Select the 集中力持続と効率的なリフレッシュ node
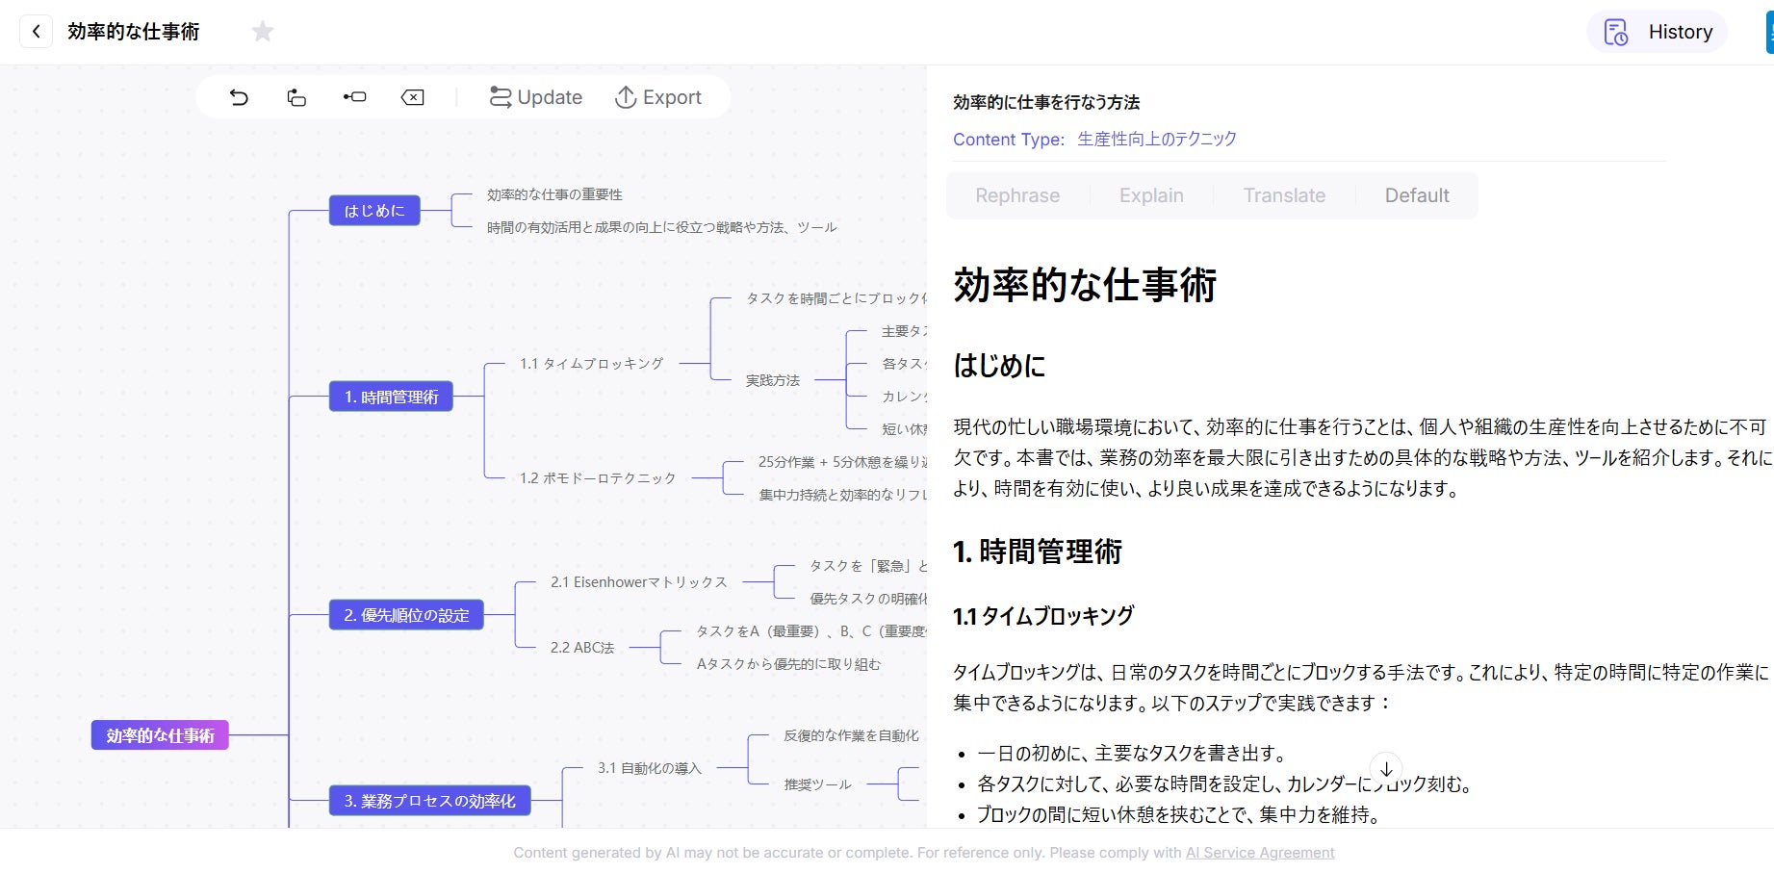The image size is (1774, 873). point(842,495)
